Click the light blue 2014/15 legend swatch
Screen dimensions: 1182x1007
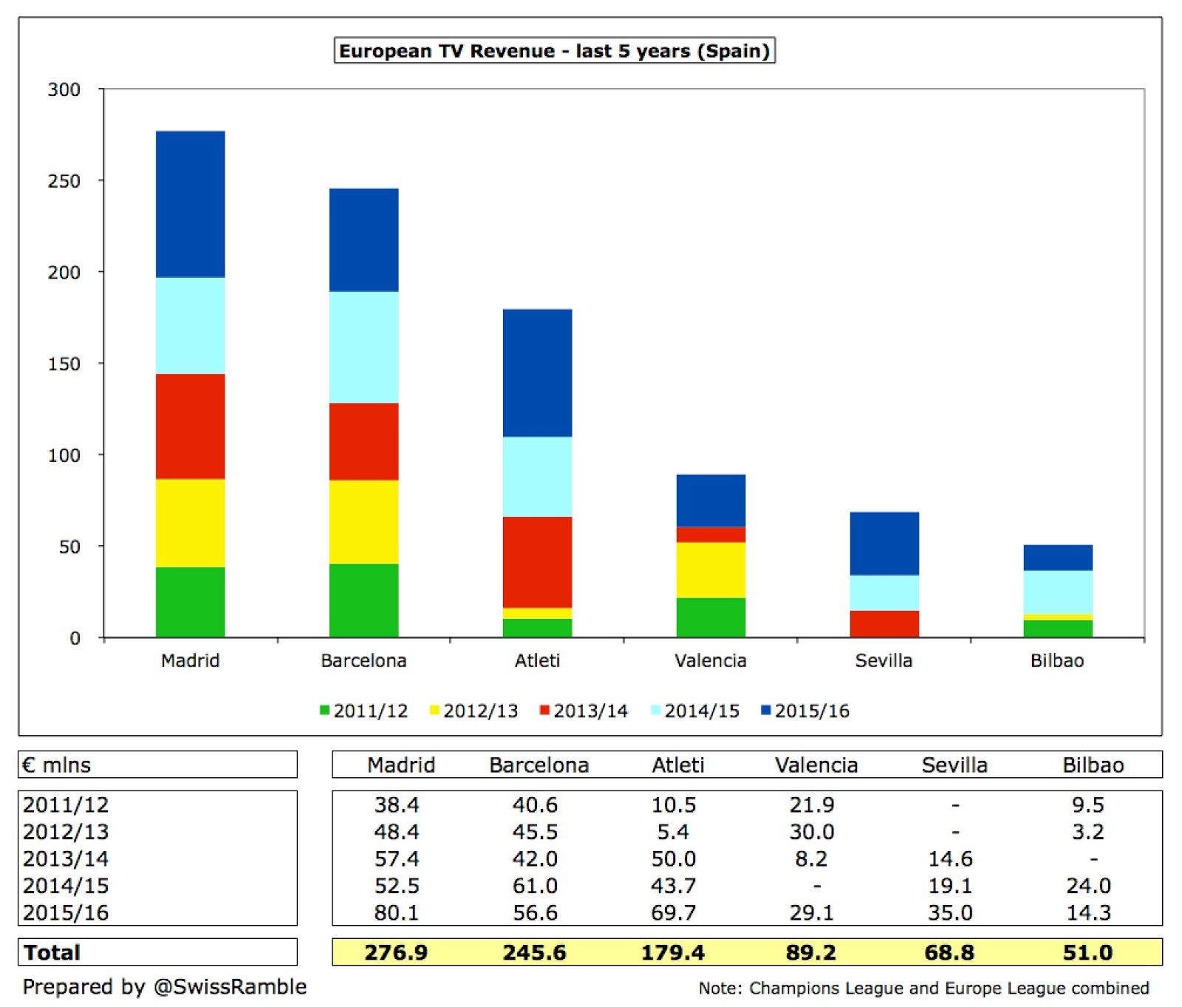click(655, 710)
